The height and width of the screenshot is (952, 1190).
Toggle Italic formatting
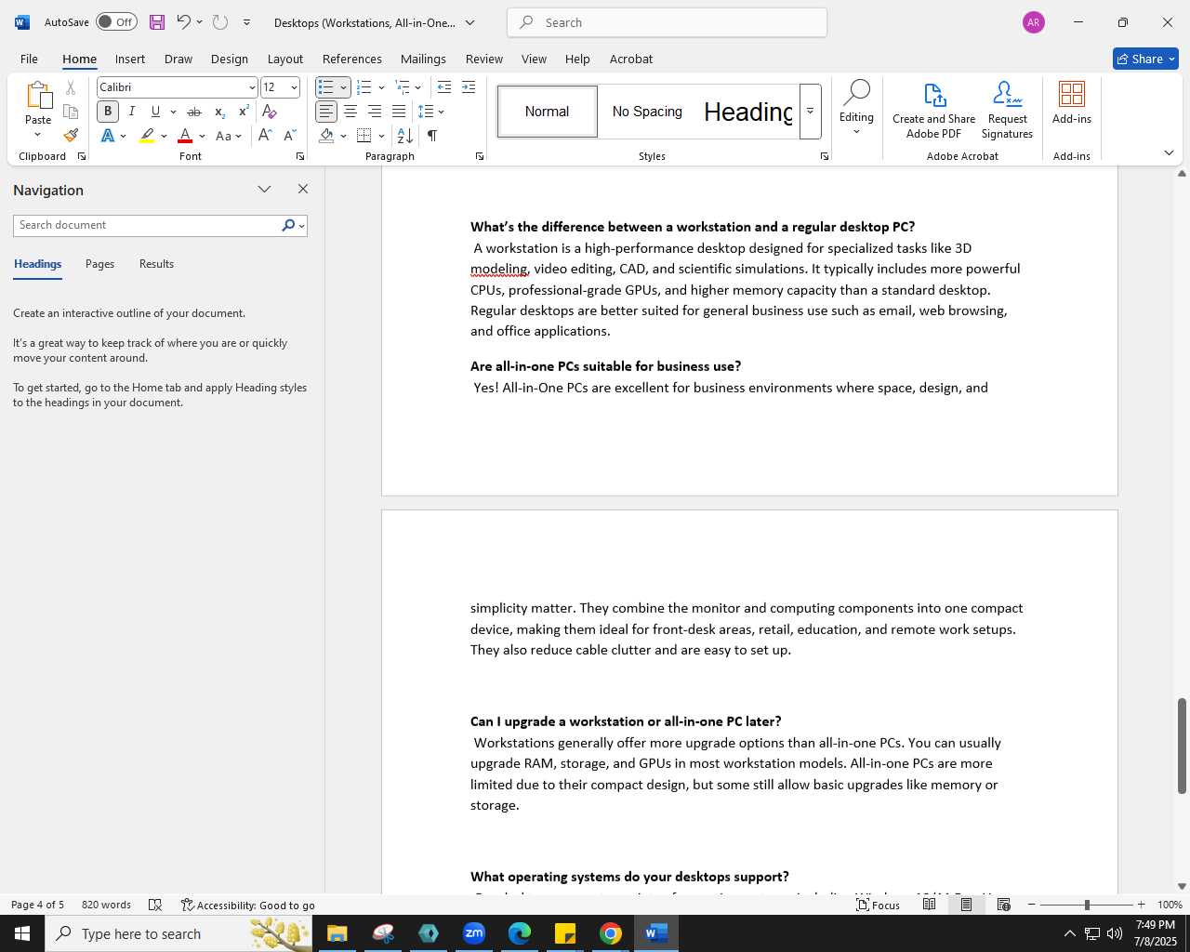pos(132,112)
